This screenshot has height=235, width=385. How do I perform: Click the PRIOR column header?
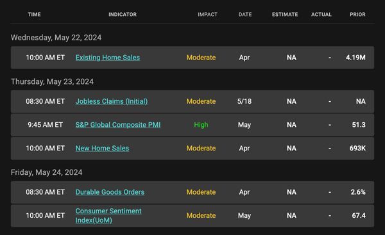(357, 15)
